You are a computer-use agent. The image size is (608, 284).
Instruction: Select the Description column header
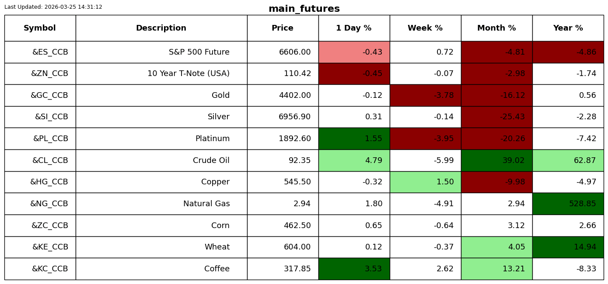point(161,28)
